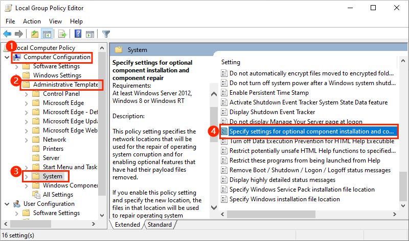Open the Help question mark toolbar icon

[78, 34]
